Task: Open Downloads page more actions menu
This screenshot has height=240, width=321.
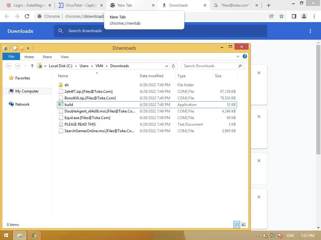Action: 310,31
